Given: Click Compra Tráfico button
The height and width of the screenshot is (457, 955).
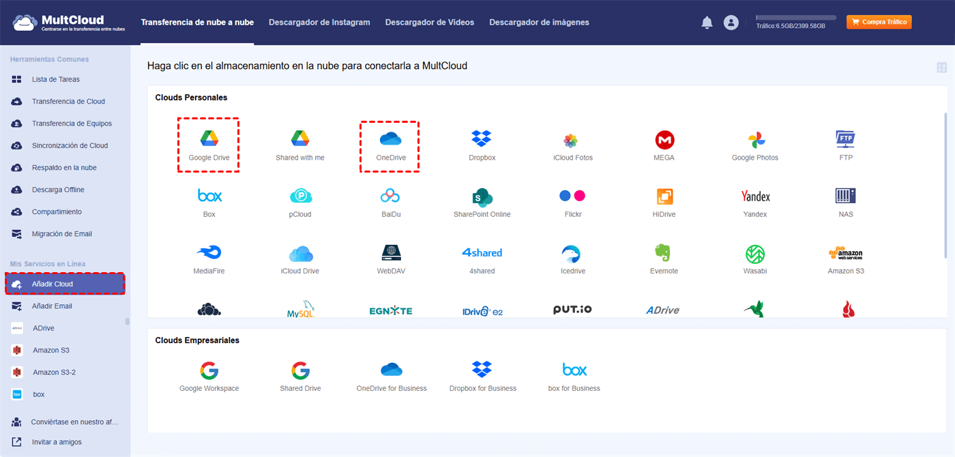Looking at the screenshot, I should click(879, 23).
